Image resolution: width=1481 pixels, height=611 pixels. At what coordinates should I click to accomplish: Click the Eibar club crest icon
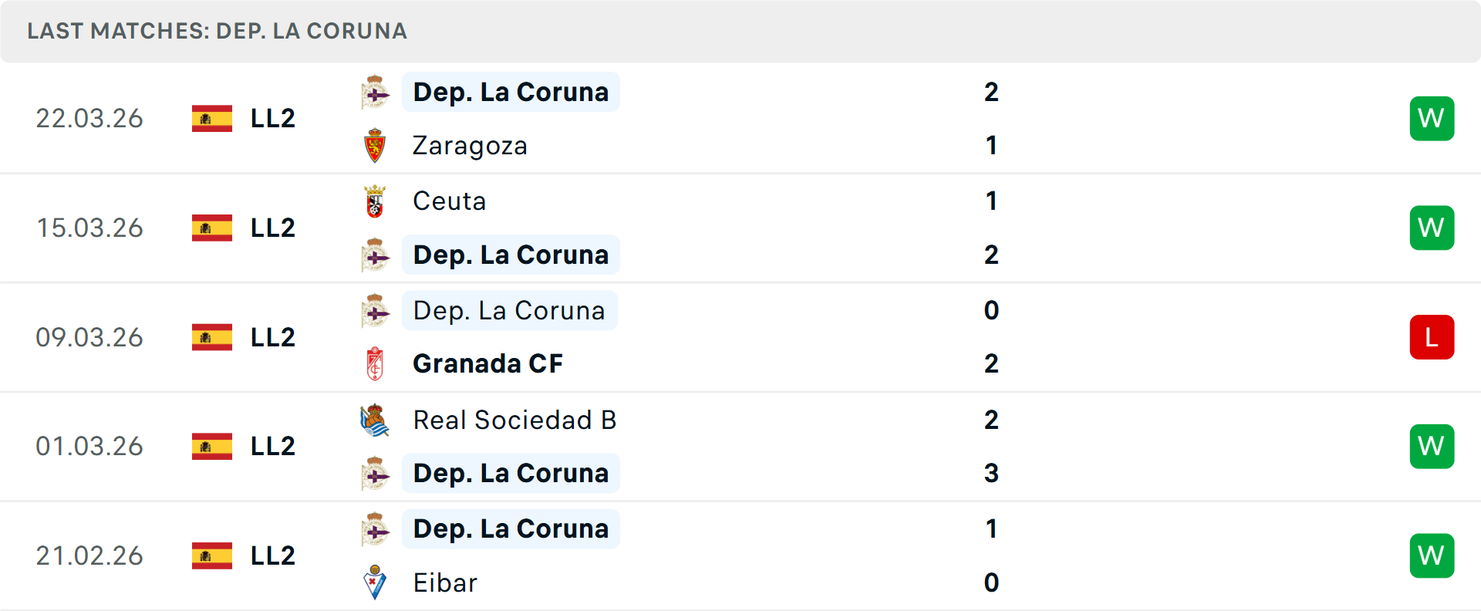[x=375, y=582]
